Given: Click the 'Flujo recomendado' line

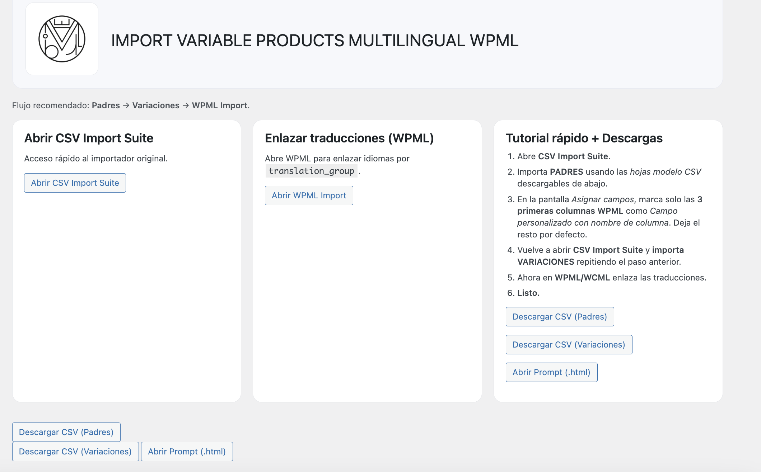Looking at the screenshot, I should pos(131,105).
